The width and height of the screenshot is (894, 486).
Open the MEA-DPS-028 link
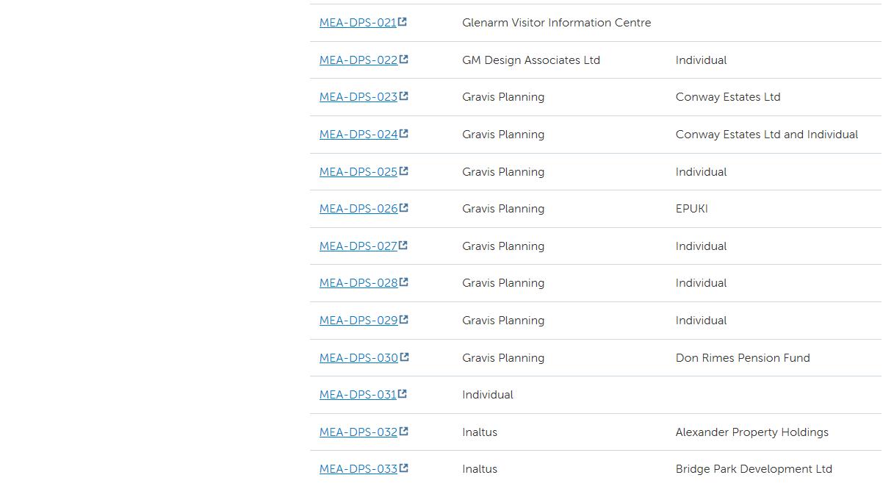tap(358, 283)
